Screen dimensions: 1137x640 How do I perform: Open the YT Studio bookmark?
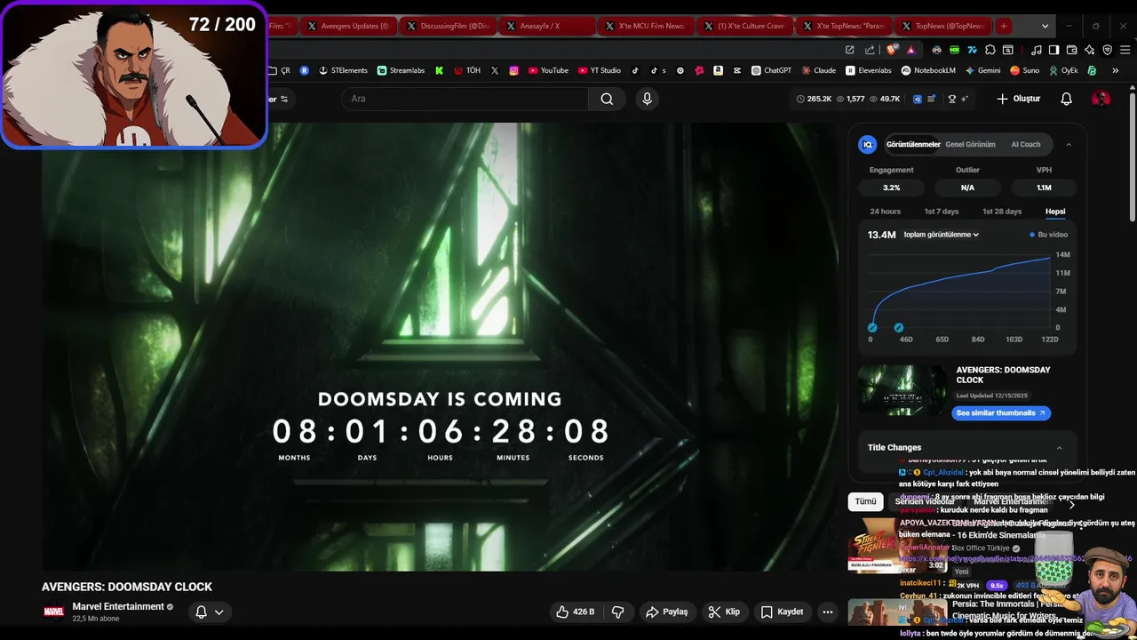pyautogui.click(x=600, y=70)
